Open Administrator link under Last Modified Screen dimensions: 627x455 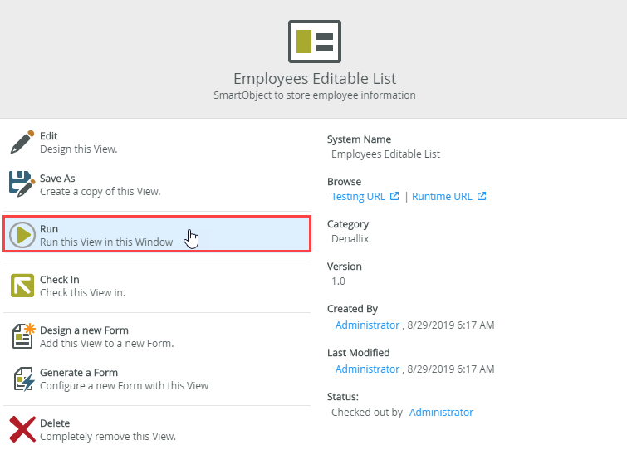coord(367,369)
